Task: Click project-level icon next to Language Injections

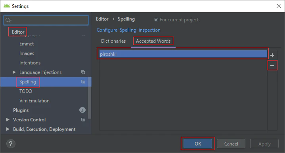Action: coord(83,72)
